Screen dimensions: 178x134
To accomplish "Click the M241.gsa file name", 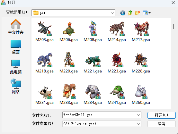I will click(117, 103).
